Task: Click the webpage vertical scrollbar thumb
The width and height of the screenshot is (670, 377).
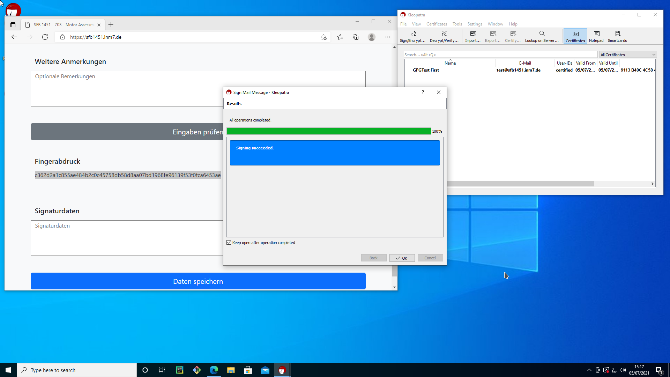Action: coord(394,271)
